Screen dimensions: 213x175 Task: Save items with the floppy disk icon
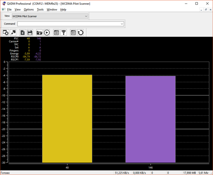[30, 33]
